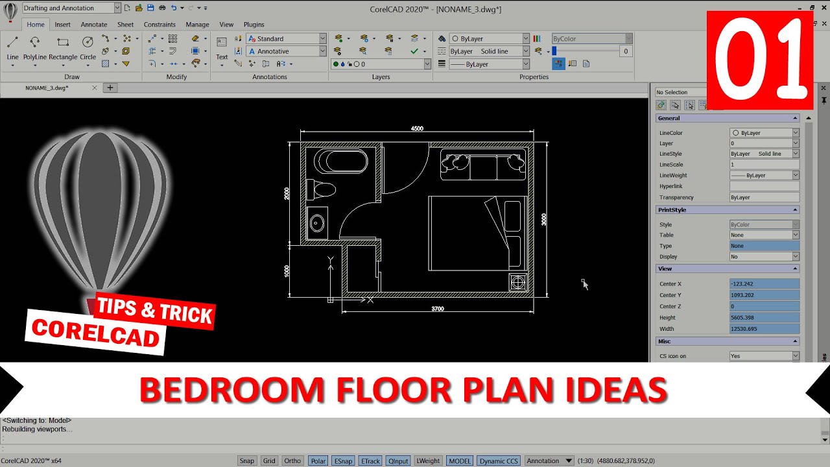The width and height of the screenshot is (830, 467).
Task: Click the Width value 12530.695
Action: pyautogui.click(x=765, y=329)
